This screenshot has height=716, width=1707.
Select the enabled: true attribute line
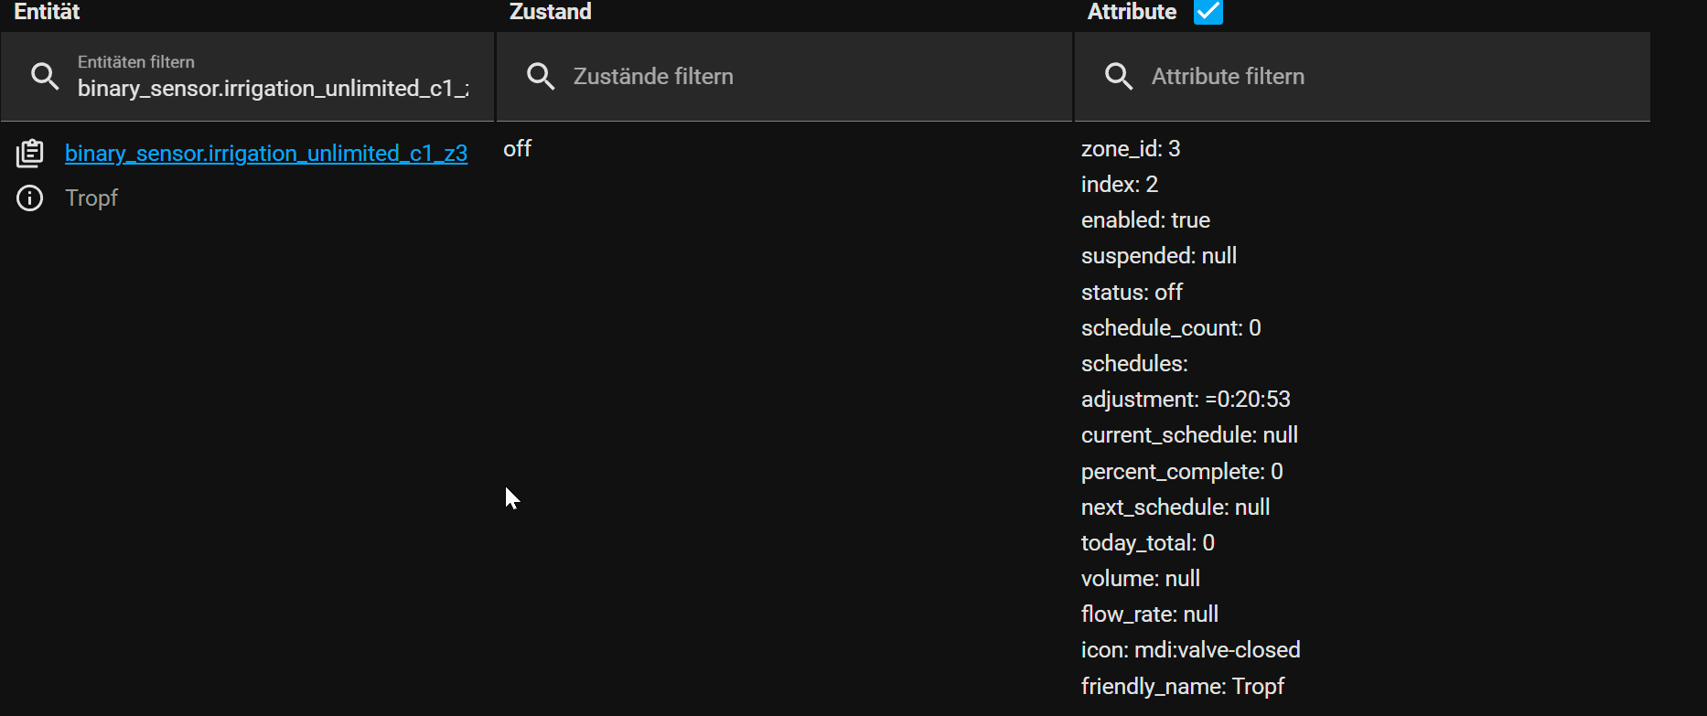pyautogui.click(x=1145, y=220)
